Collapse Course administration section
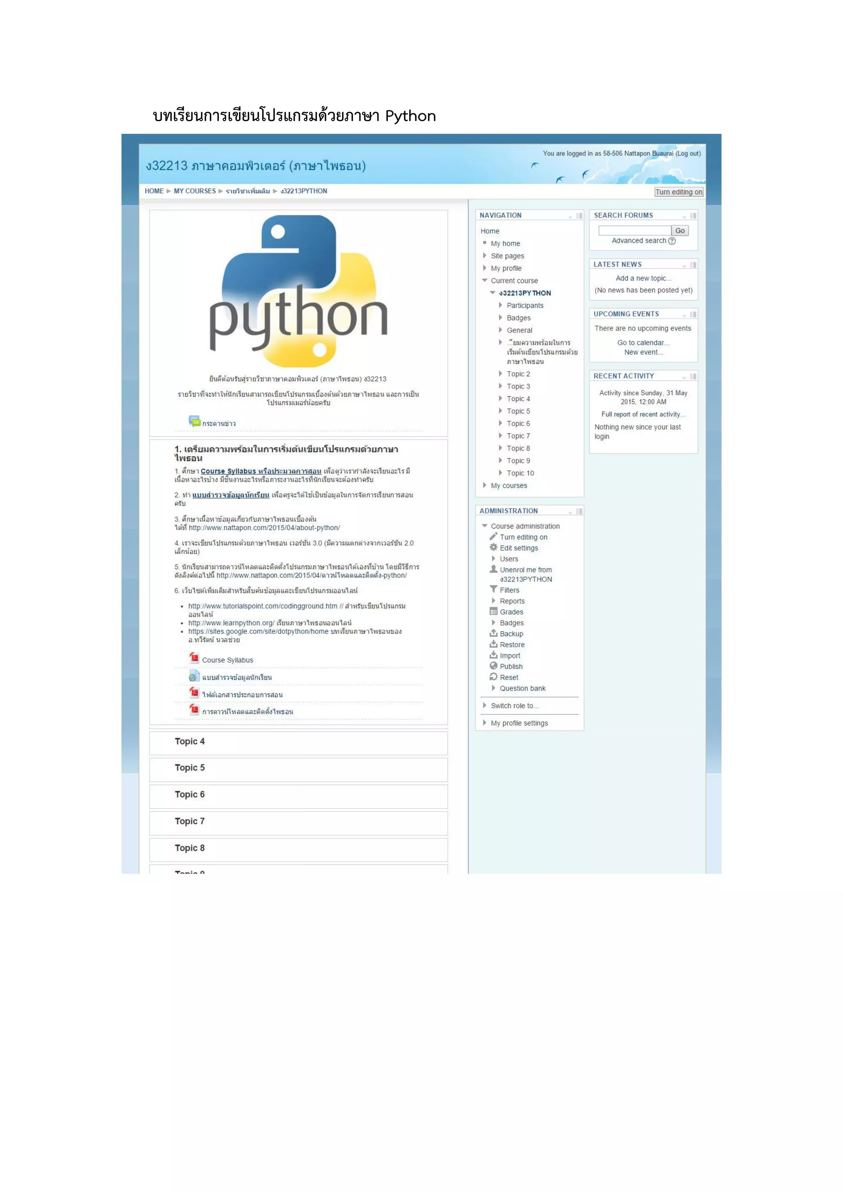The height and width of the screenshot is (1193, 843). (x=484, y=526)
